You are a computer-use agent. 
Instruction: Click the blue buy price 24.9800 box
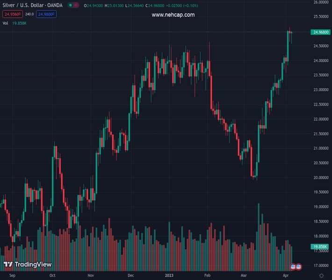point(46,14)
